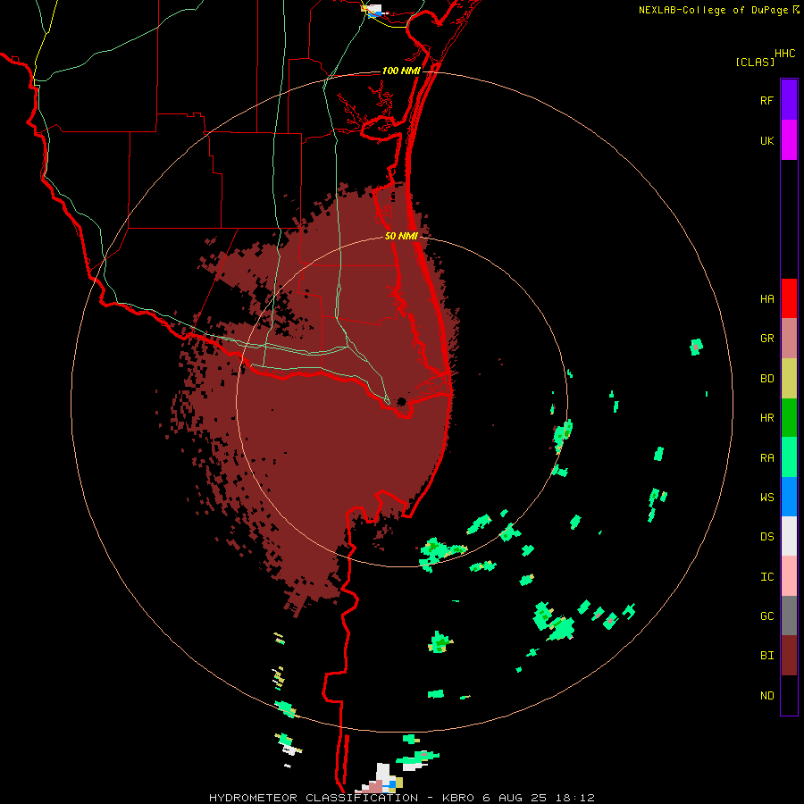Click the BI brown legend swatch

point(789,656)
